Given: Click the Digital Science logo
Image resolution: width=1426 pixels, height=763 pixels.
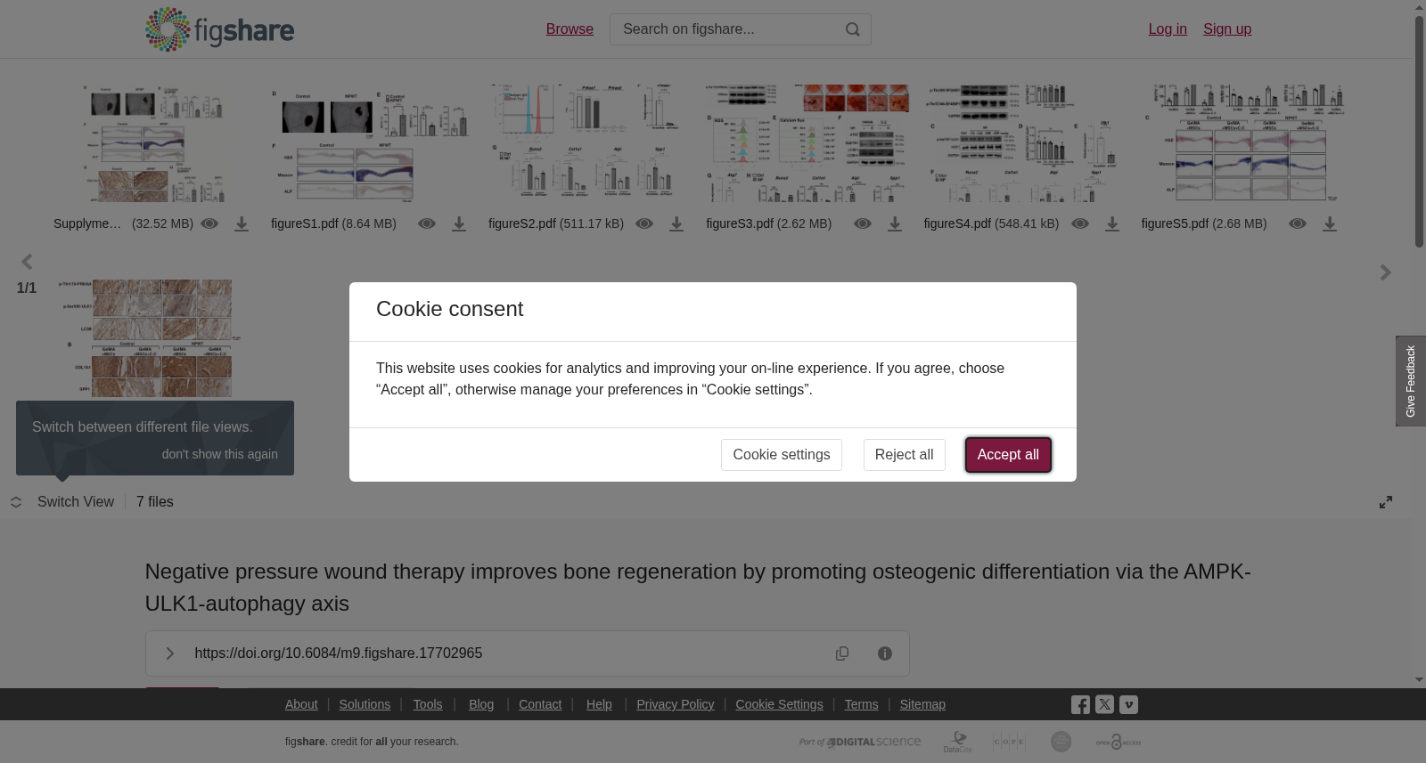Looking at the screenshot, I should (x=860, y=742).
